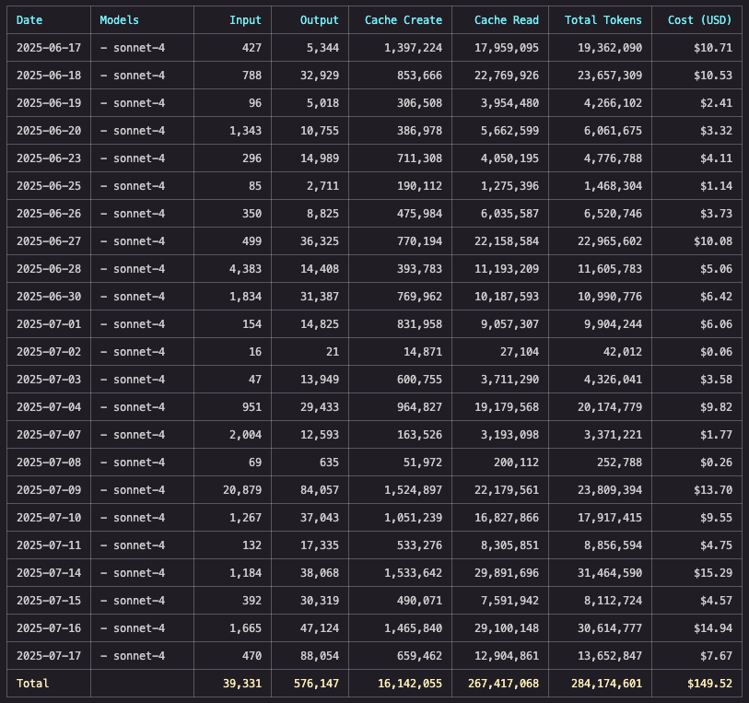The image size is (749, 703).
Task: Select cache create value 306,508
Action: click(419, 103)
